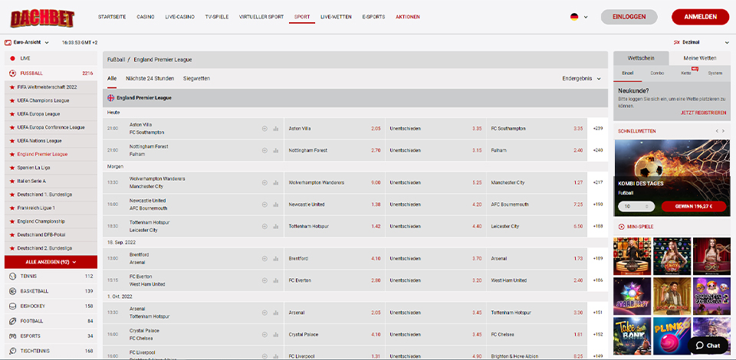Select the Siegwetten tab
This screenshot has width=736, height=360.
(197, 79)
